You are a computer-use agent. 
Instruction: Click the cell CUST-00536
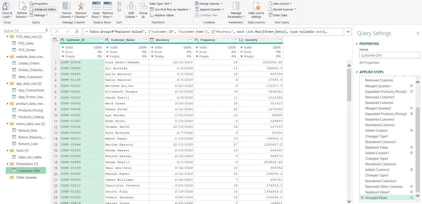pyautogui.click(x=82, y=62)
